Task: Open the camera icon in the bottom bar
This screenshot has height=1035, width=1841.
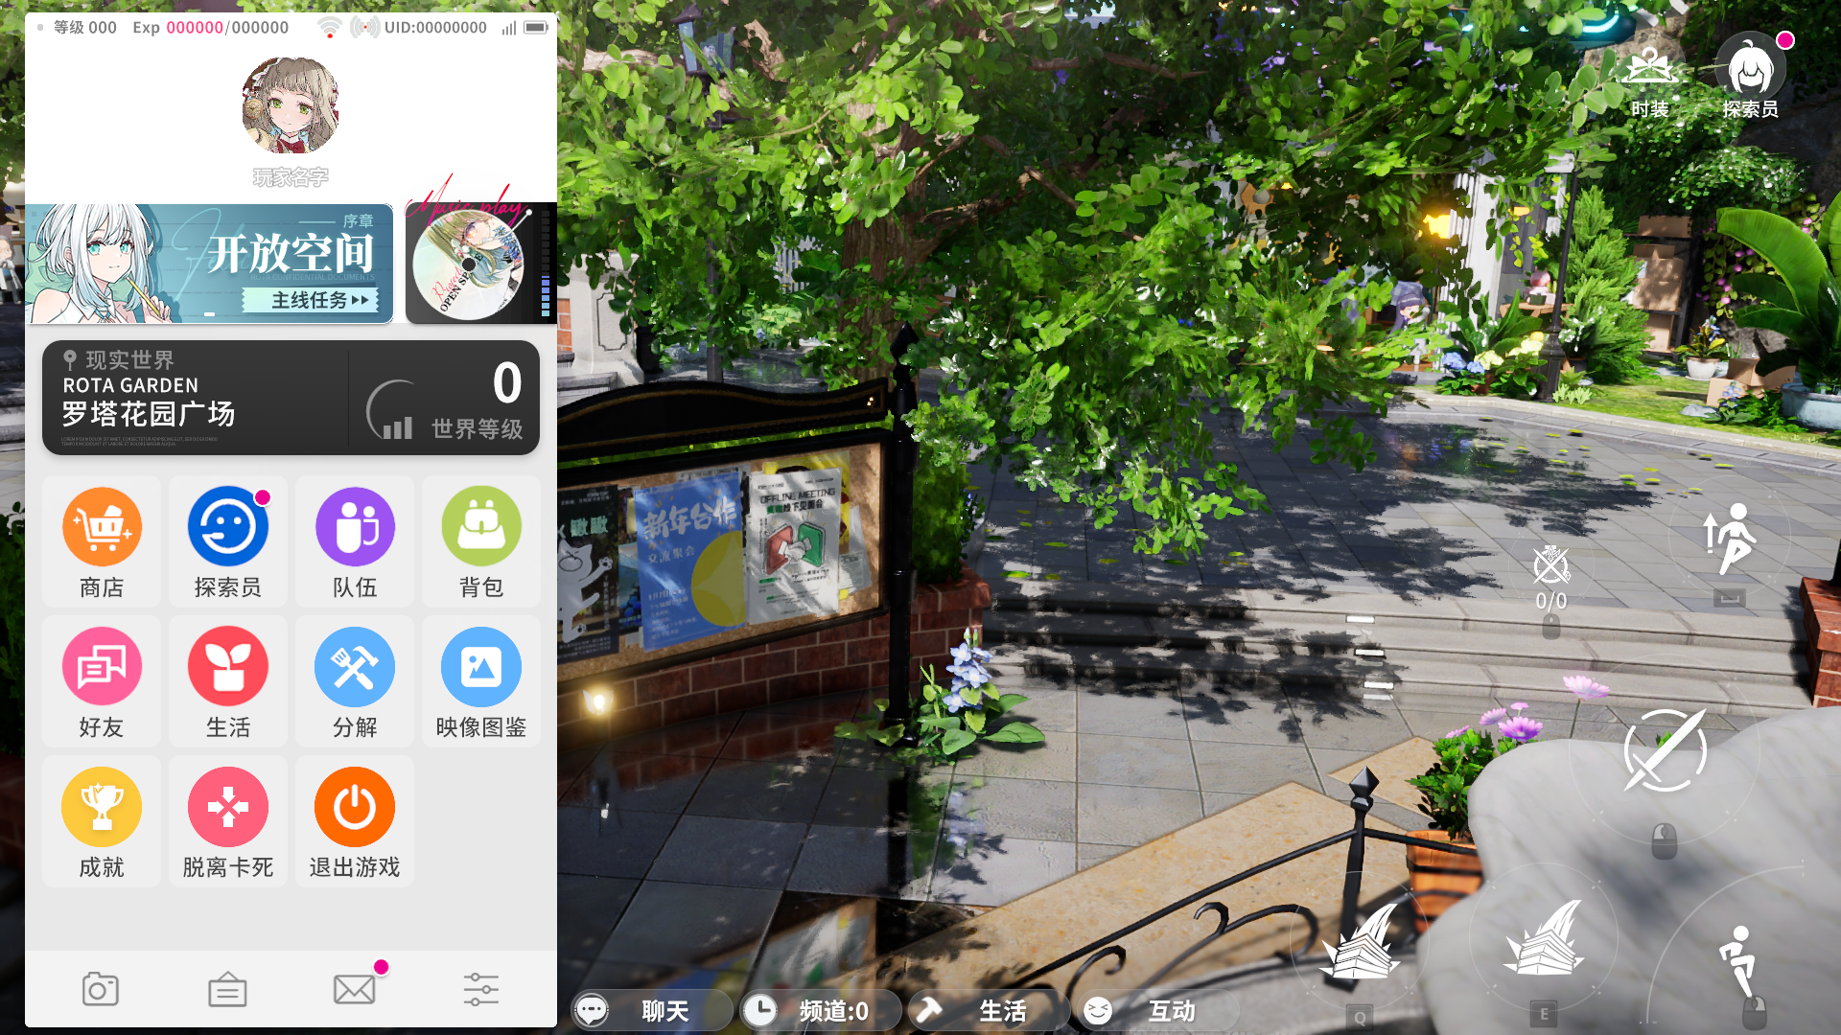Action: (101, 989)
